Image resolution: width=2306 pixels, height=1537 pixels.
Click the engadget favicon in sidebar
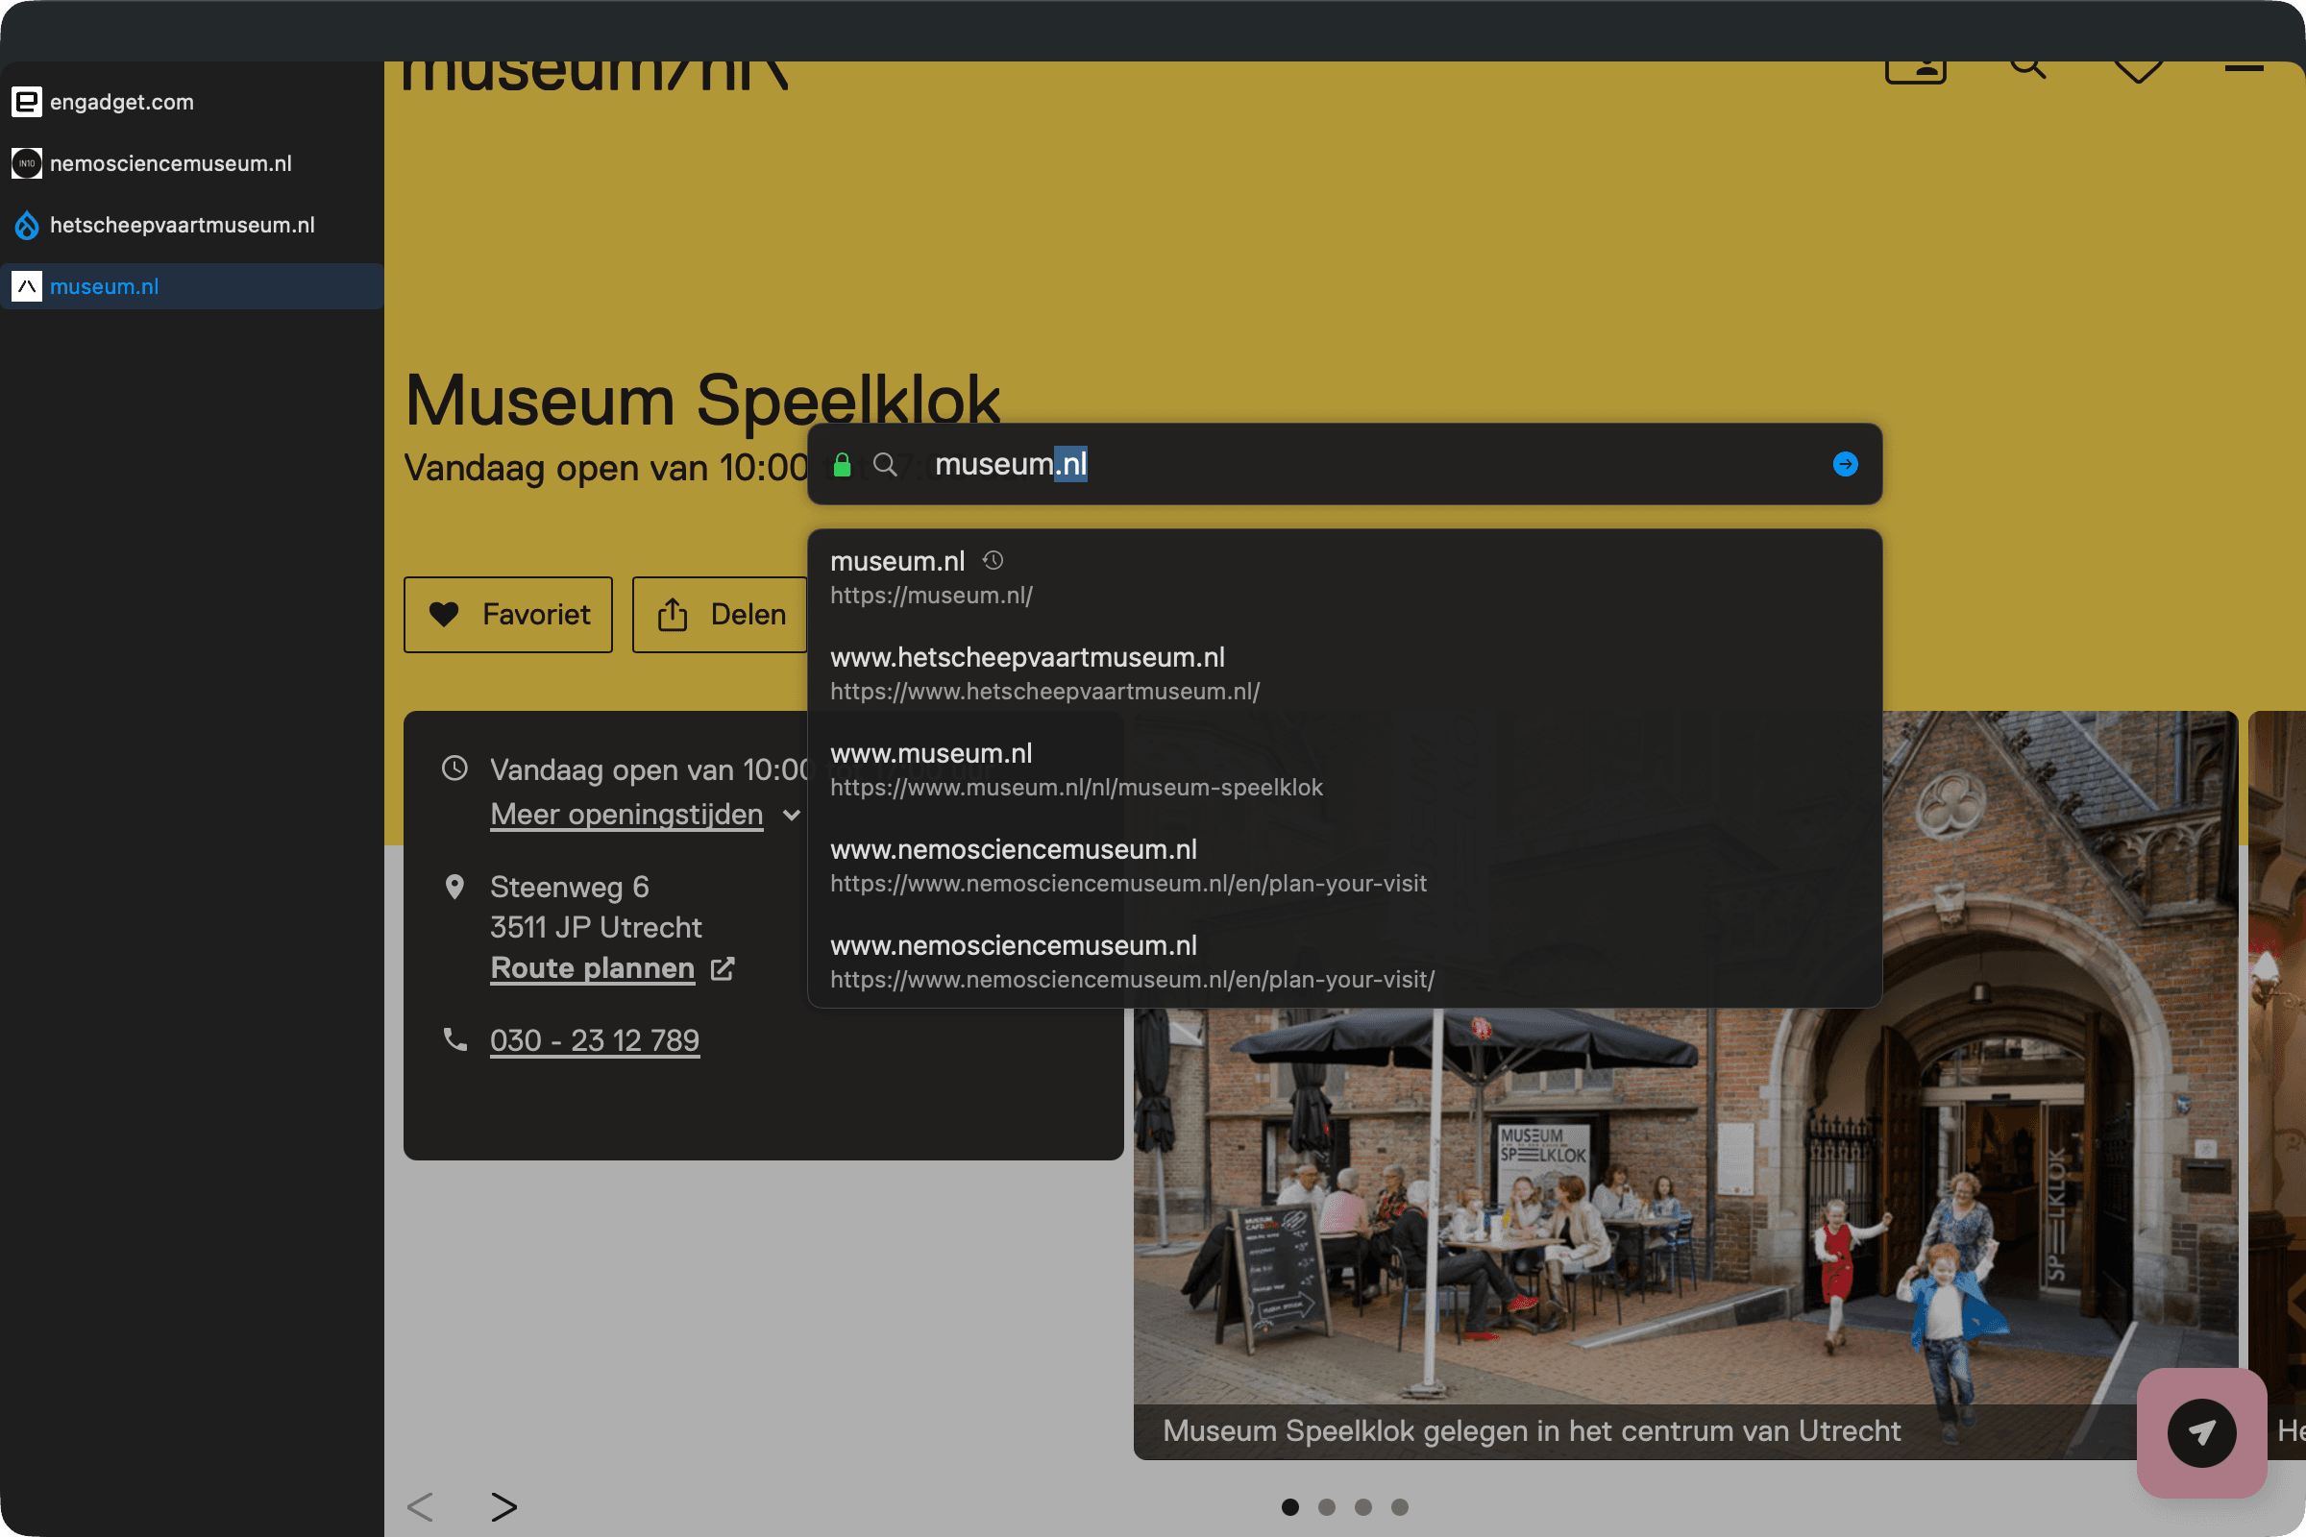[27, 102]
